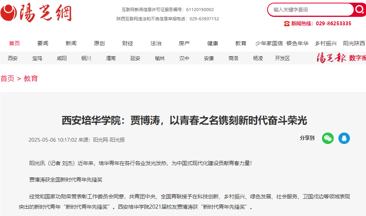Open the 开发区 regional tab
The height and width of the screenshot is (216, 366).
282,58
